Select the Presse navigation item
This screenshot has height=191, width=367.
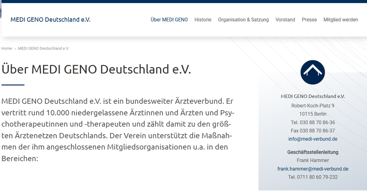click(309, 20)
